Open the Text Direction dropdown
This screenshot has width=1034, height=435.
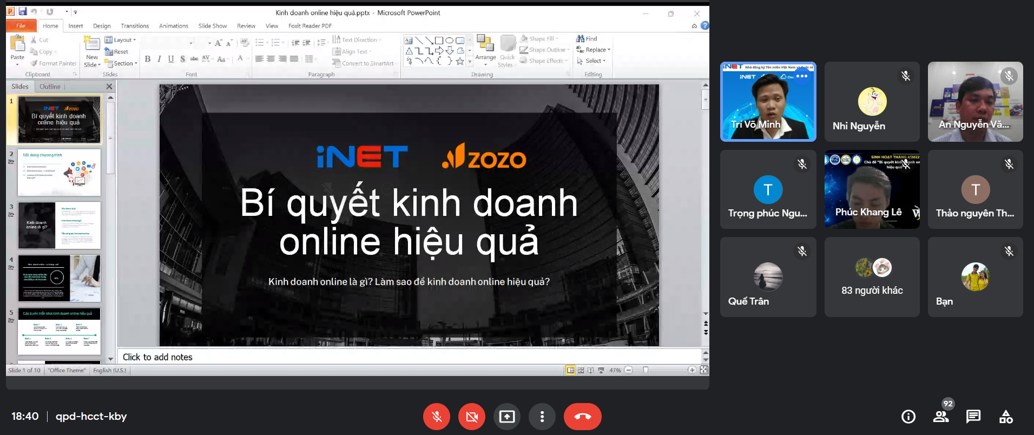click(x=357, y=39)
